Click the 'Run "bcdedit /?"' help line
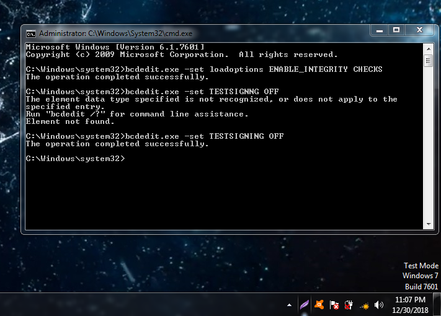 pyautogui.click(x=137, y=114)
